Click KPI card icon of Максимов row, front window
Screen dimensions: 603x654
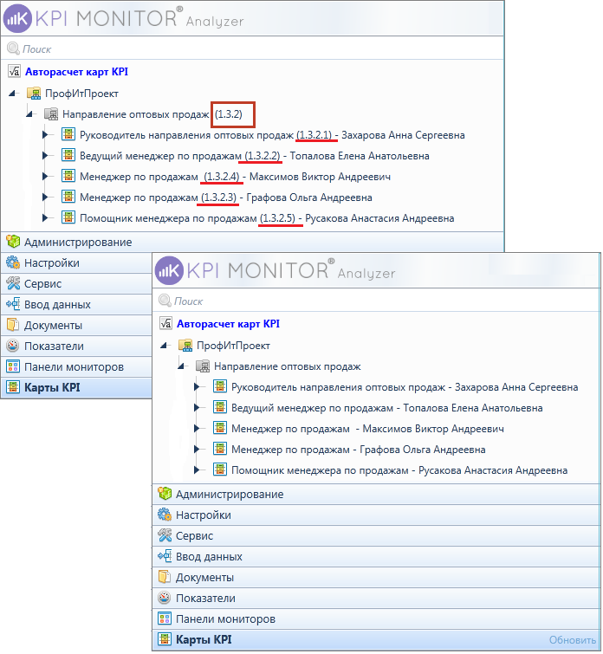[x=220, y=428]
